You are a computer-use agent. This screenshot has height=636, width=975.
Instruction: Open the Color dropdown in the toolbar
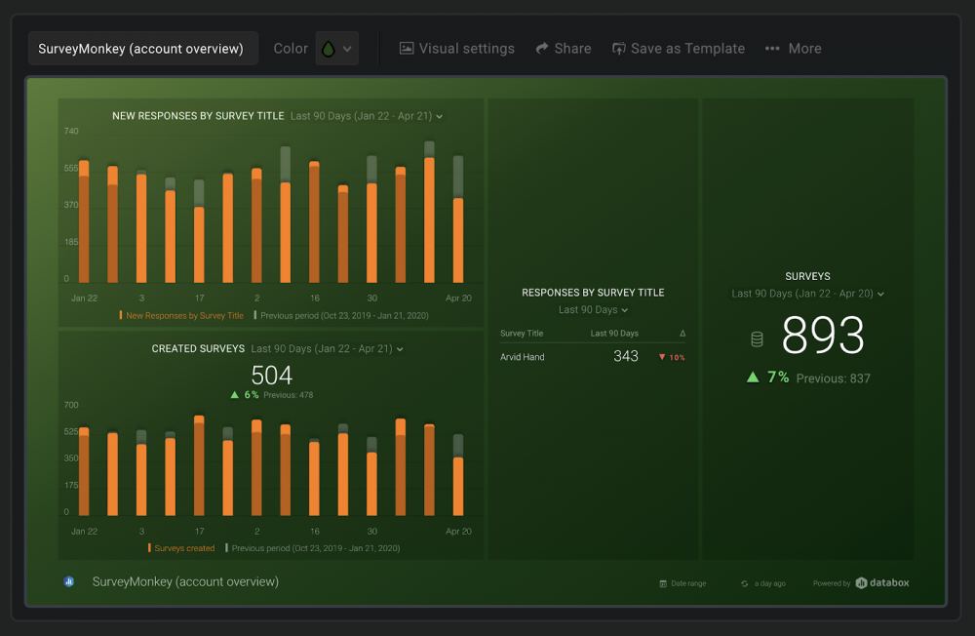point(335,47)
